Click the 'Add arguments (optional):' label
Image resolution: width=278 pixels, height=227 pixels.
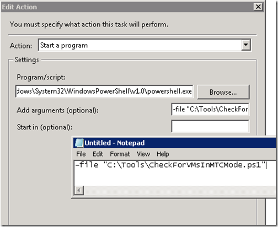point(57,110)
